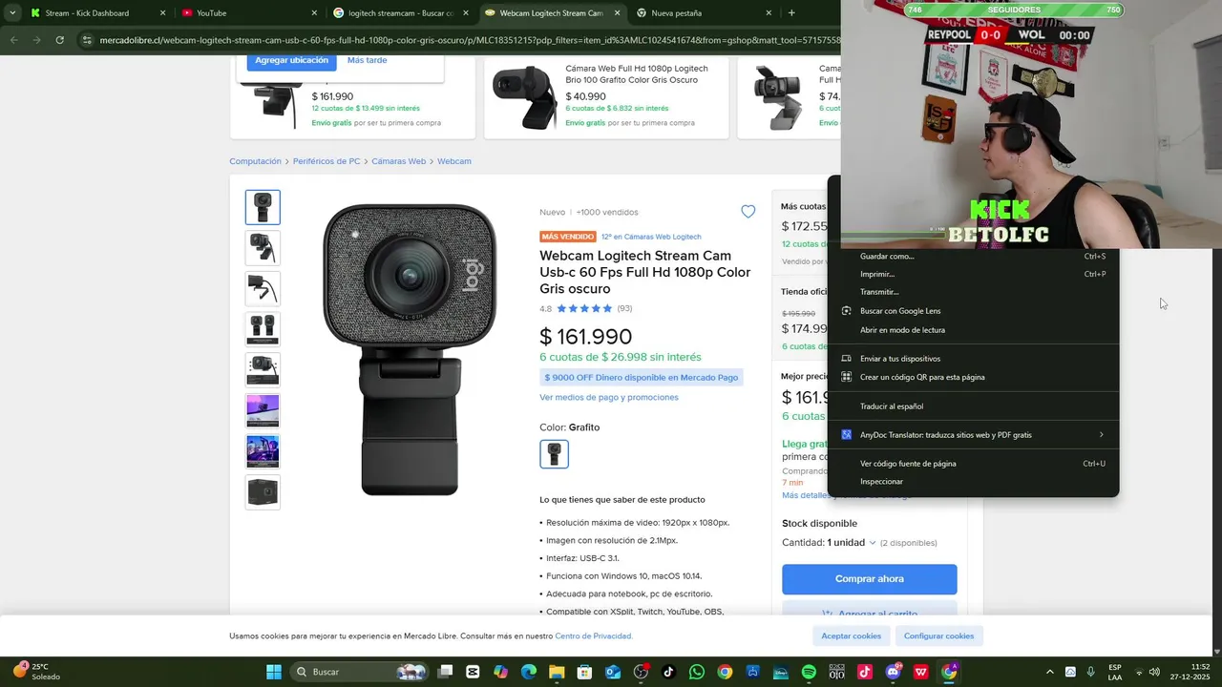Close the Stream - Kick Dashboard tab

tap(162, 13)
